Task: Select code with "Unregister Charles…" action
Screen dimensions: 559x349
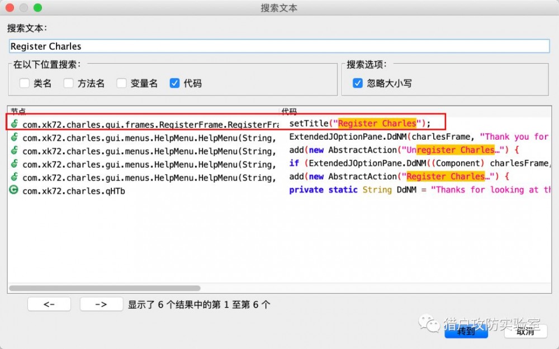Action: click(404, 150)
